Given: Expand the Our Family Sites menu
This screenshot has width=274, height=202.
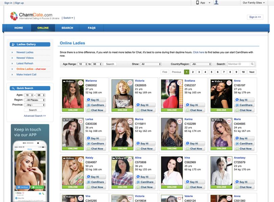Looking at the screenshot, I should (254, 3).
